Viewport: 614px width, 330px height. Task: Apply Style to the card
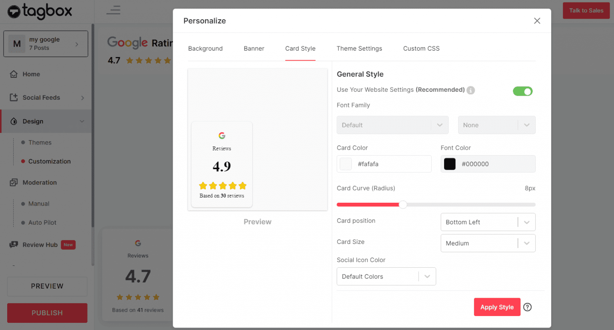tap(497, 307)
